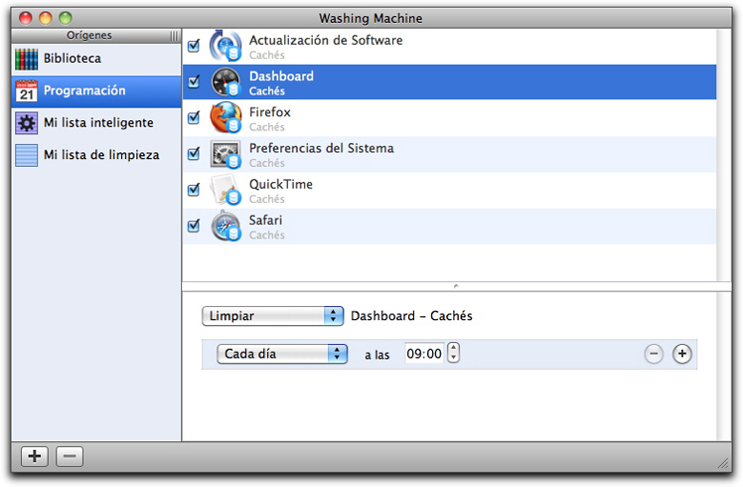Toggle the Firefox checkbox
743x487 pixels.
[x=194, y=117]
